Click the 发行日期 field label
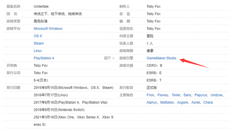The height and width of the screenshot is (132, 236). tap(13, 88)
